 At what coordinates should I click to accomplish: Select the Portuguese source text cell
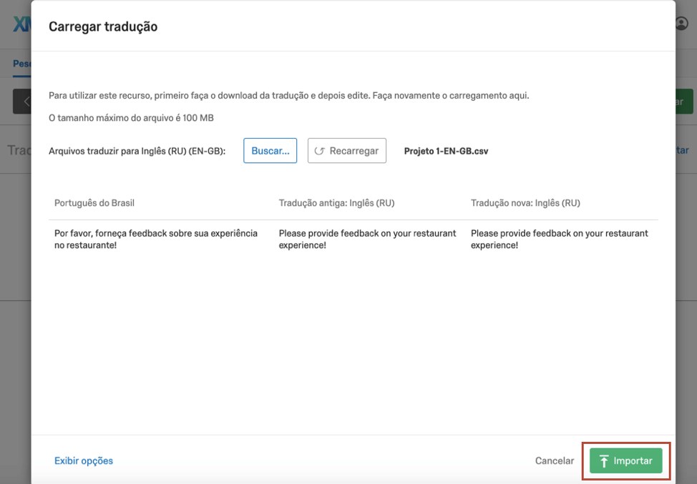click(x=156, y=239)
